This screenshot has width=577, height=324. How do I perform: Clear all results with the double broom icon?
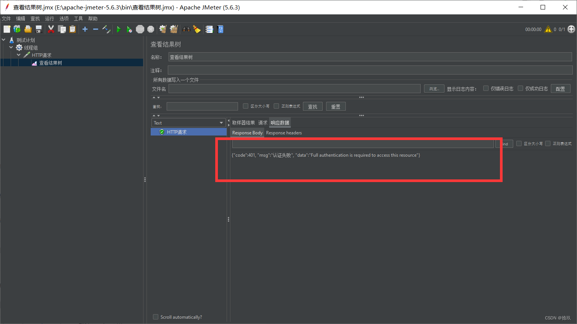174,29
